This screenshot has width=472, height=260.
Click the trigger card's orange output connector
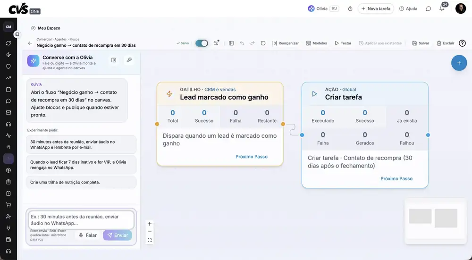283,124
